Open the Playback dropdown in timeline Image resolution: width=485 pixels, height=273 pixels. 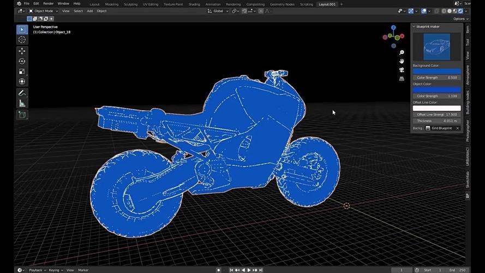(37, 270)
